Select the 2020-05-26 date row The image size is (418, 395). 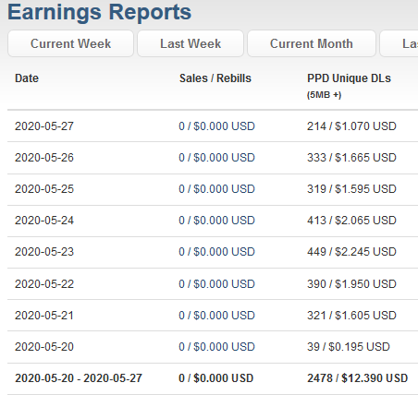tap(213, 158)
